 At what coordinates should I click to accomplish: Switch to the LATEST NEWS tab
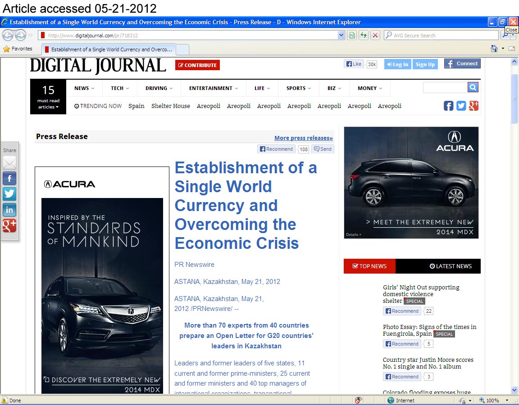pyautogui.click(x=450, y=266)
